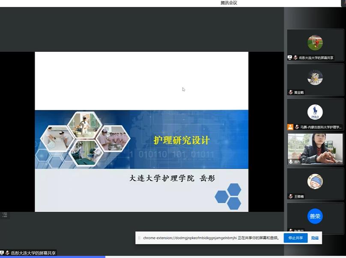346x258 pixels.
Task: Click the blue progress bar at bottom
Action: click(52, 257)
